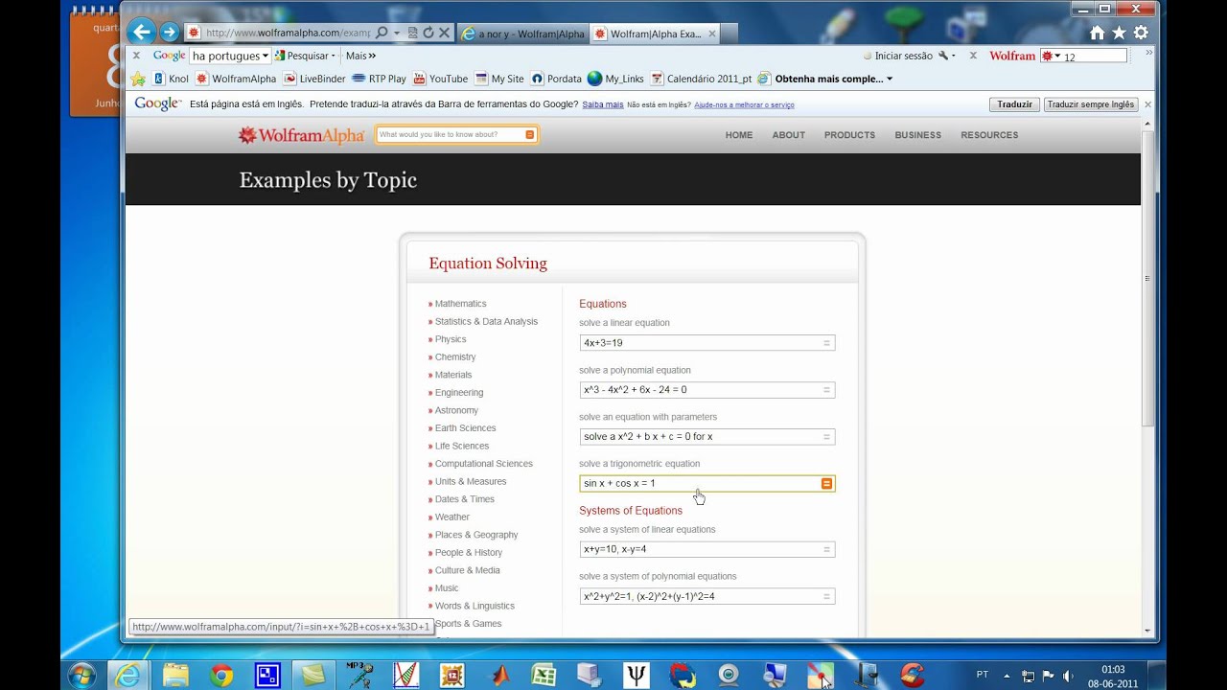Open MATLAB from the taskbar
Screen dimensions: 1227x690
point(499,676)
